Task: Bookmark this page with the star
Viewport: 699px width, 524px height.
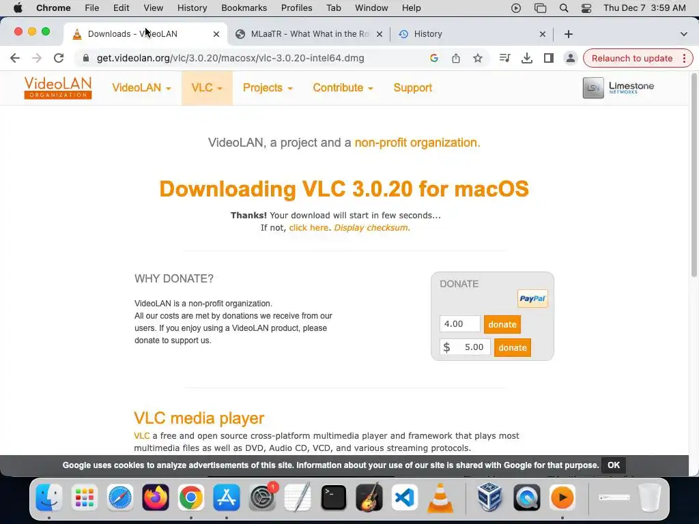Action: (x=477, y=58)
